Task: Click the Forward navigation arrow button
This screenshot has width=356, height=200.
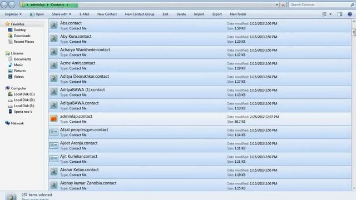Action: coord(12,4)
